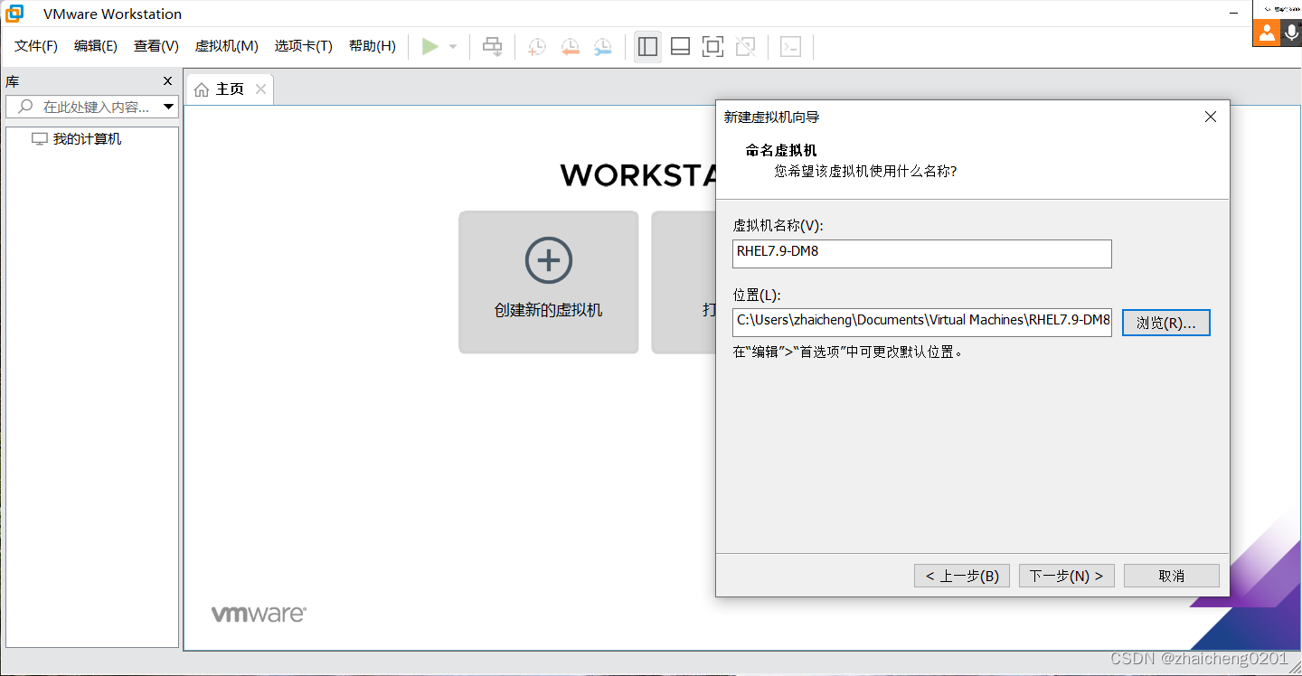The height and width of the screenshot is (676, 1302).
Task: Toggle the library sidebar view icon
Action: [647, 46]
